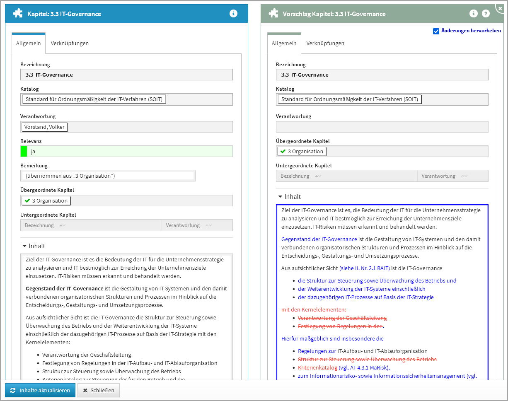
Task: Sort left Verantwortung column via sort arrows
Action: coord(208,225)
